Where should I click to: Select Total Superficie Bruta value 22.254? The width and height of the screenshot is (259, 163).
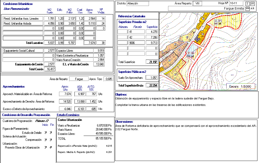pyautogui.click(x=152, y=85)
